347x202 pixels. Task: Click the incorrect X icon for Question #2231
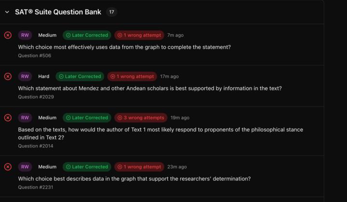tap(8, 167)
